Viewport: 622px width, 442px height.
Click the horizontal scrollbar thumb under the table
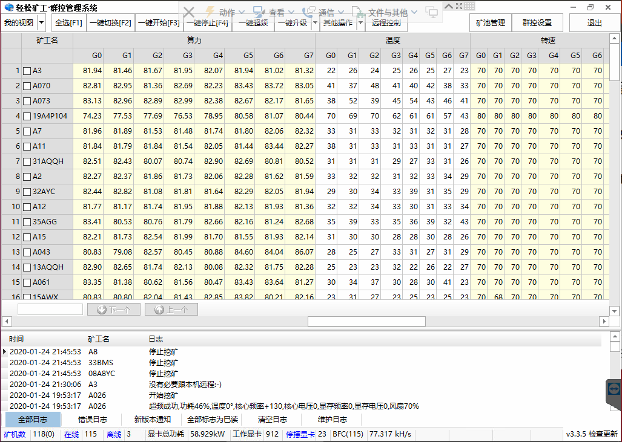tap(366, 321)
